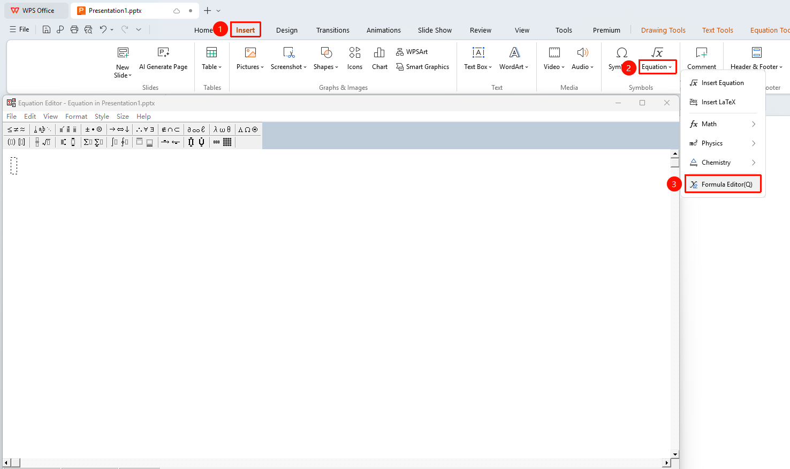Screen dimensions: 790x469
Task: Add a Comment from the ribbon
Action: click(x=702, y=59)
